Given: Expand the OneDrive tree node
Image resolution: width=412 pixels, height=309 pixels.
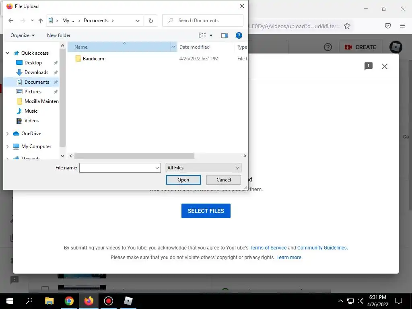Looking at the screenshot, I should click(7, 134).
